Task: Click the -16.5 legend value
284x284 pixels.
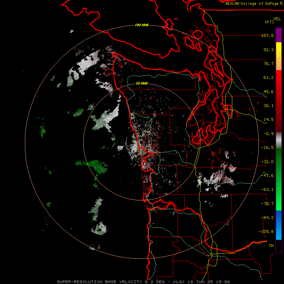Action: (x=267, y=148)
